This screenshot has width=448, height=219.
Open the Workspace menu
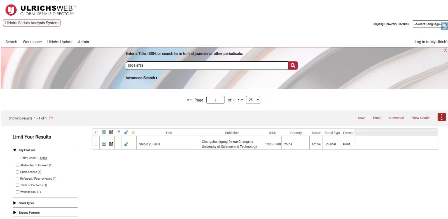32,42
